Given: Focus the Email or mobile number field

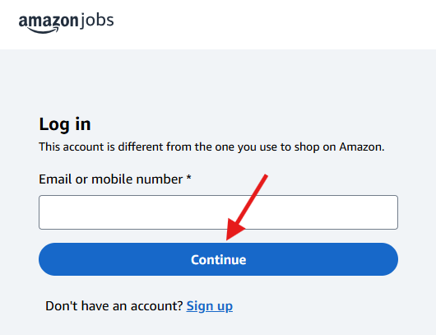Looking at the screenshot, I should point(218,212).
